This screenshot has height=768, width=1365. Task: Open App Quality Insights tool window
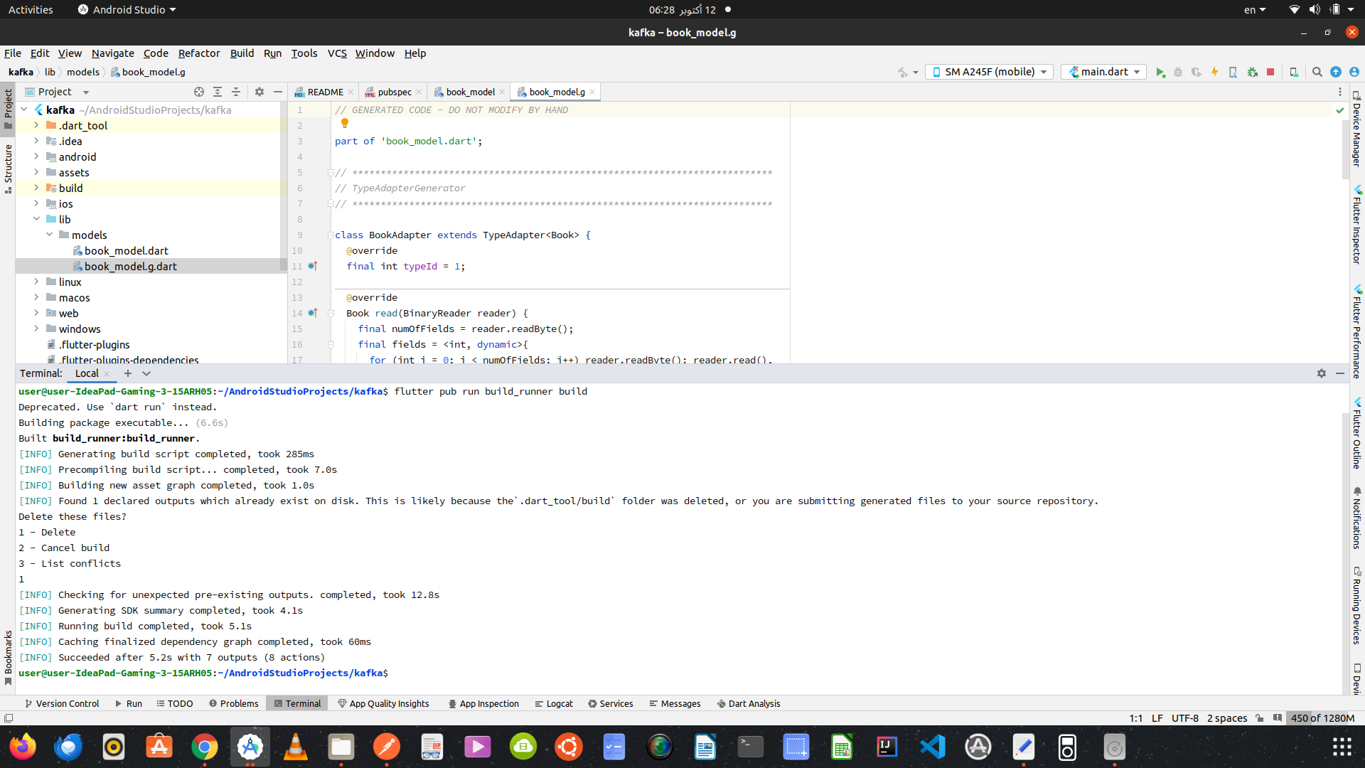tap(384, 703)
